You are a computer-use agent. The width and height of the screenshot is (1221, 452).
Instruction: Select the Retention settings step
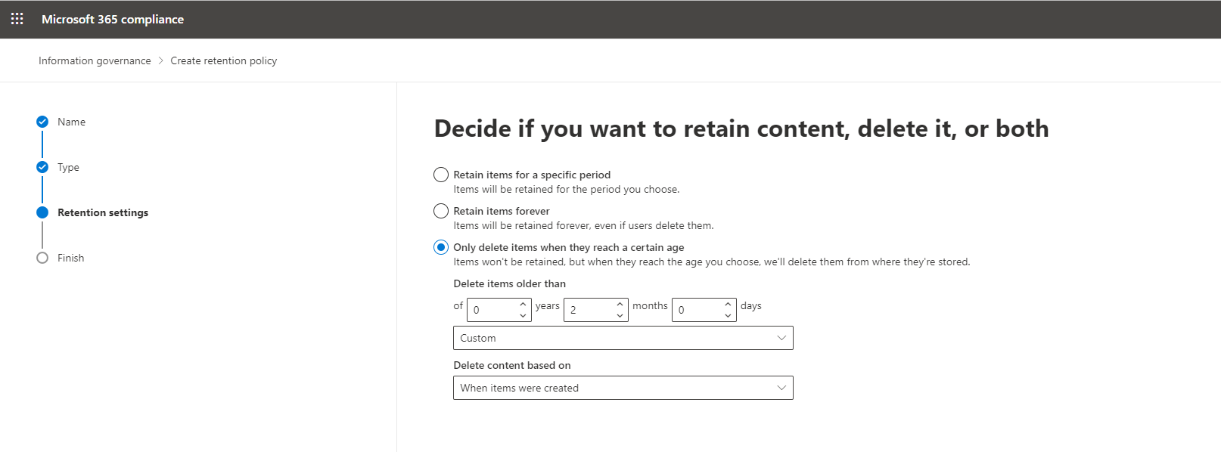(x=103, y=212)
